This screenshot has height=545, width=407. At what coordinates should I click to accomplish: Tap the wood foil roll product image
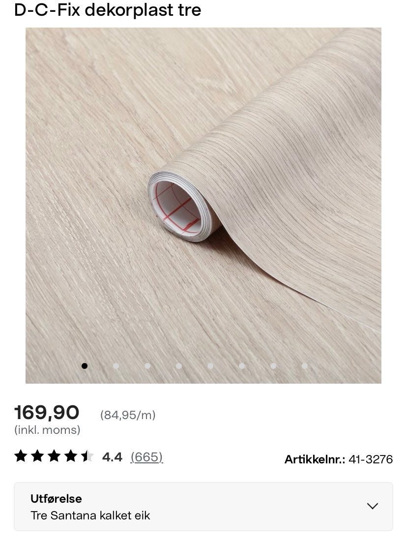(x=203, y=206)
